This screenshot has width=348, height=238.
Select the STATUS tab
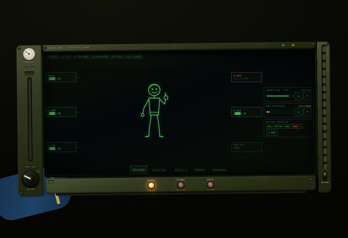[x=139, y=170]
